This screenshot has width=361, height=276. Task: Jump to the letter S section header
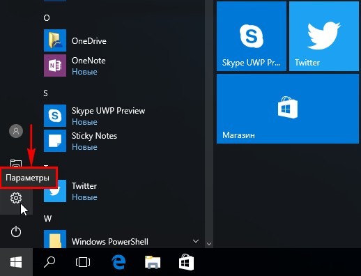click(45, 93)
